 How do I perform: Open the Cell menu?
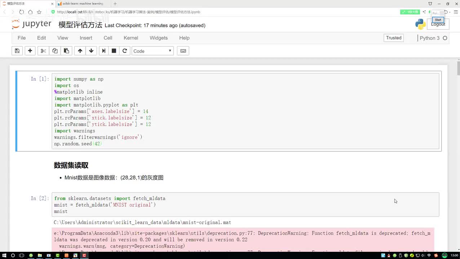[108, 38]
